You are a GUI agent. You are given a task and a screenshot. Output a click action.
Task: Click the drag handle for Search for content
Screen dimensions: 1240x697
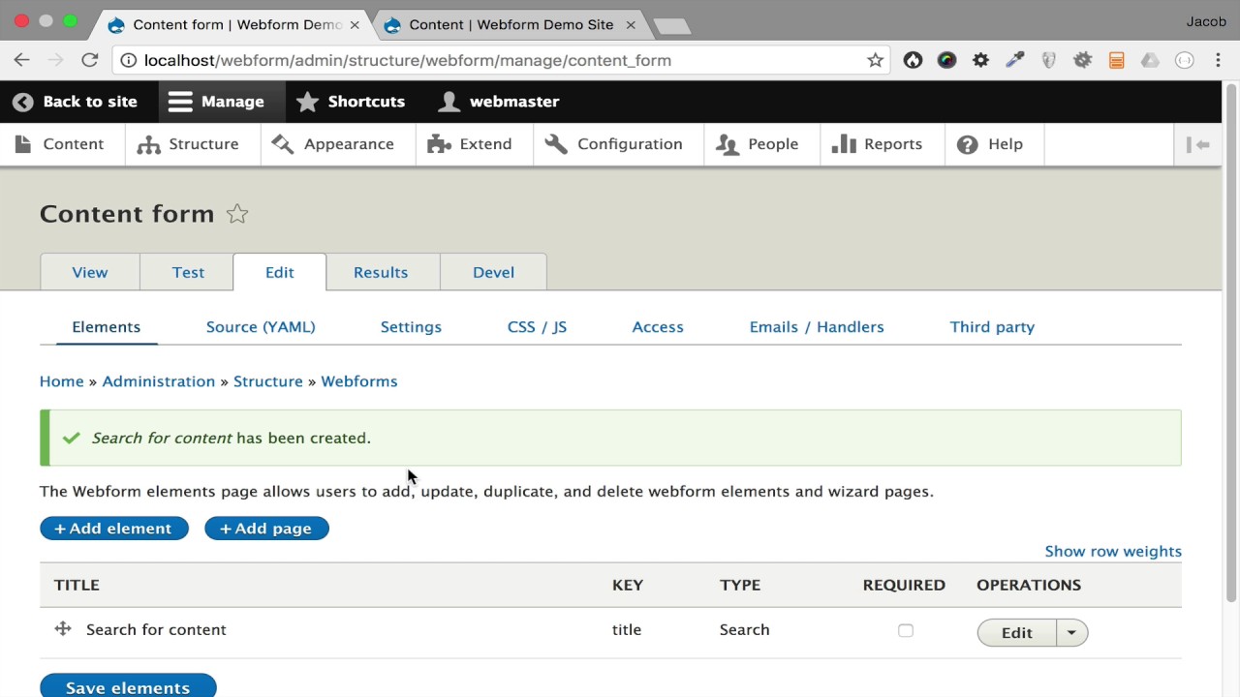(63, 629)
